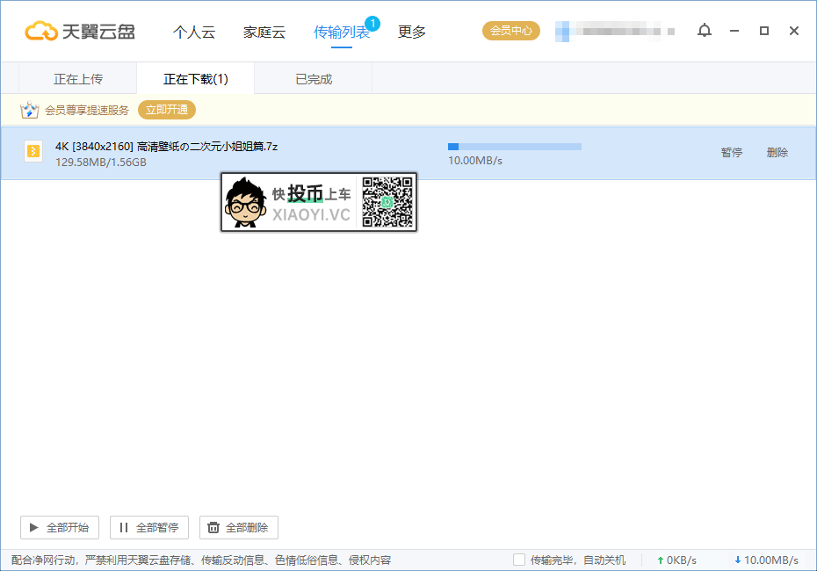Open the 正在上传 tab

(77, 78)
